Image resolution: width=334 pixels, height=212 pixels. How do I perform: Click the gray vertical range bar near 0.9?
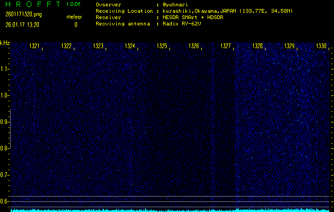pos(10,129)
